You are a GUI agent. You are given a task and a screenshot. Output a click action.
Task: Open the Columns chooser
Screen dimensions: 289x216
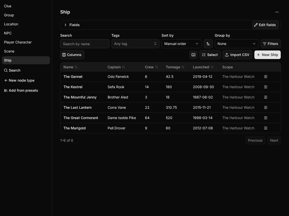[x=72, y=55]
